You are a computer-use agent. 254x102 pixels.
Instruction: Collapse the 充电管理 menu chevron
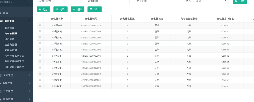point(29,21)
